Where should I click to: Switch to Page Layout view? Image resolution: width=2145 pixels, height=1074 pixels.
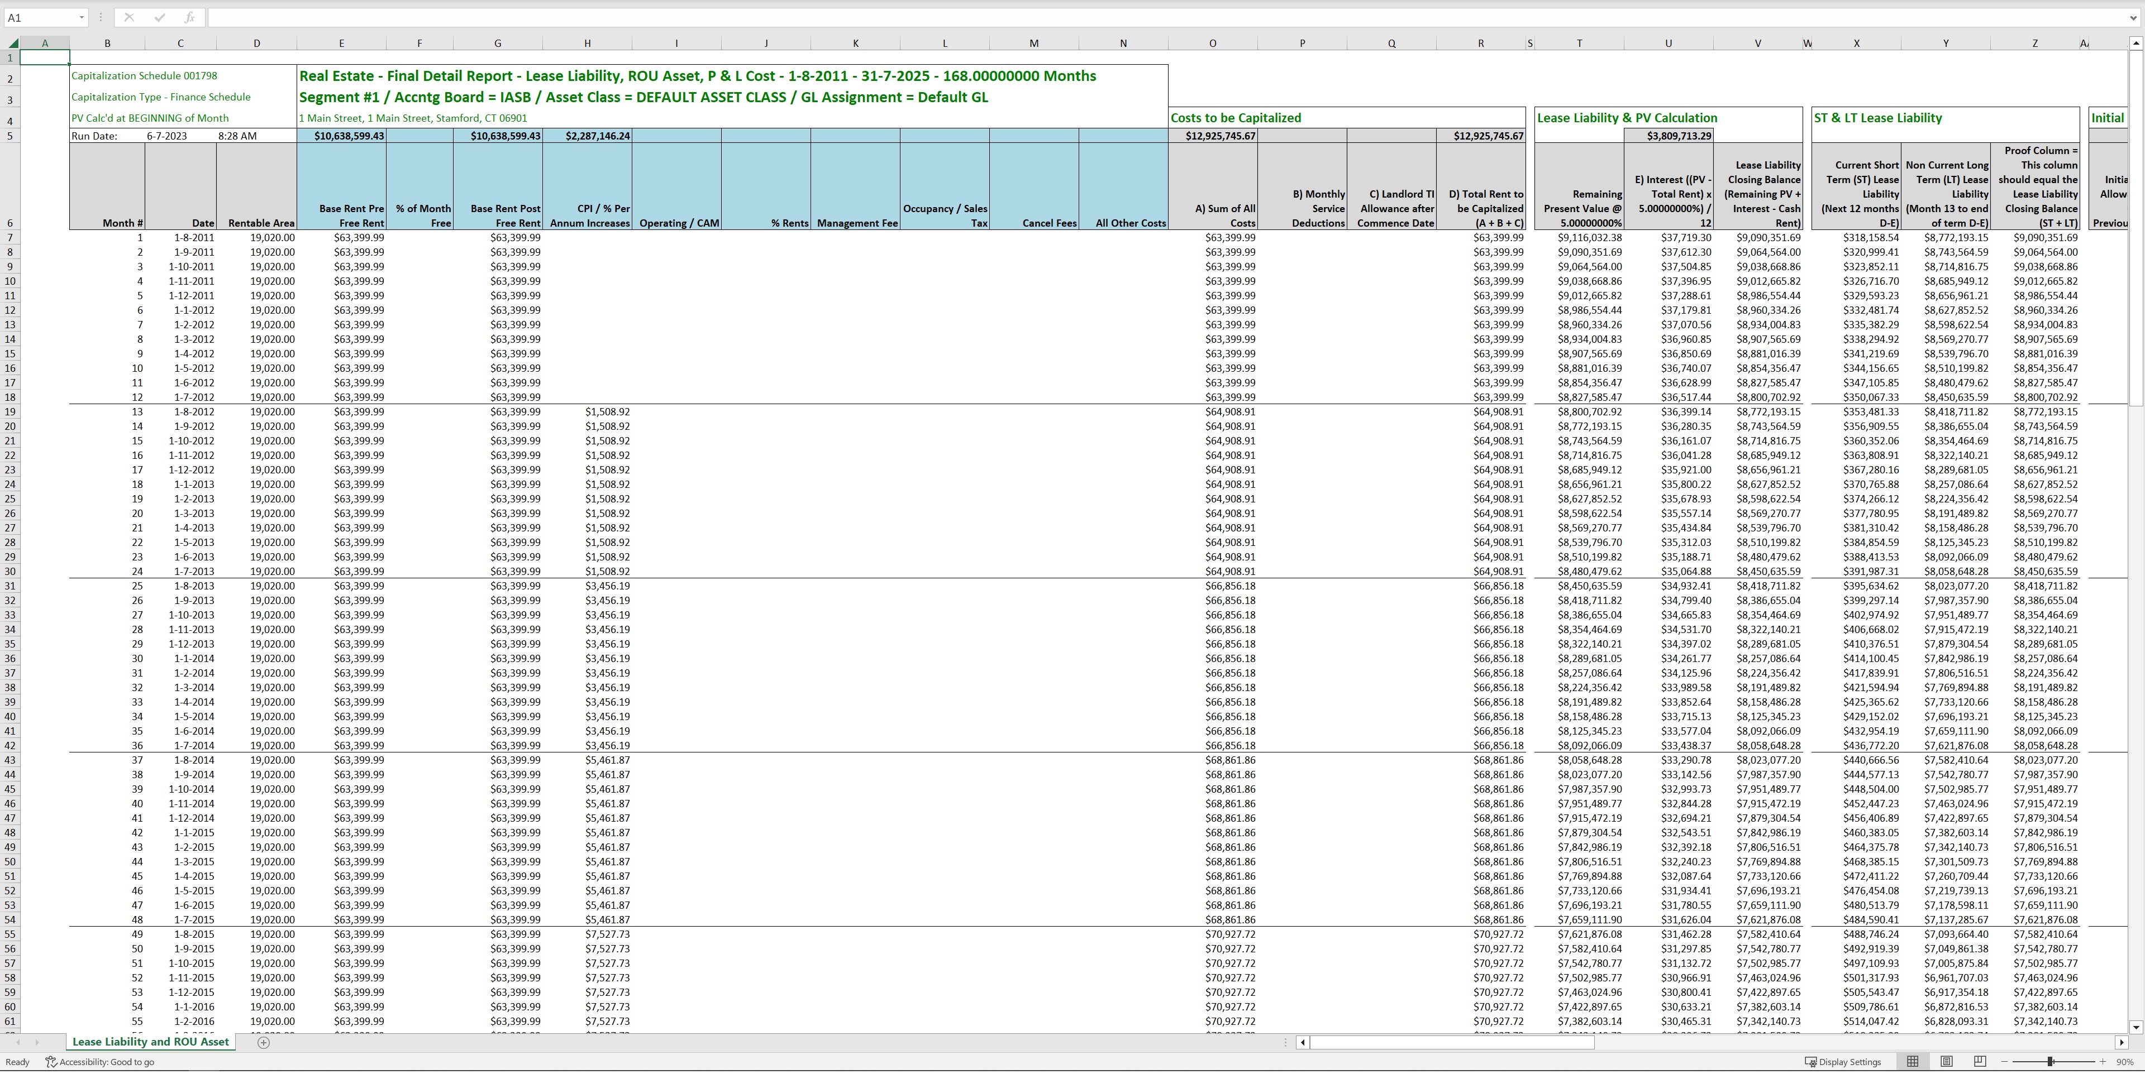pos(1946,1062)
